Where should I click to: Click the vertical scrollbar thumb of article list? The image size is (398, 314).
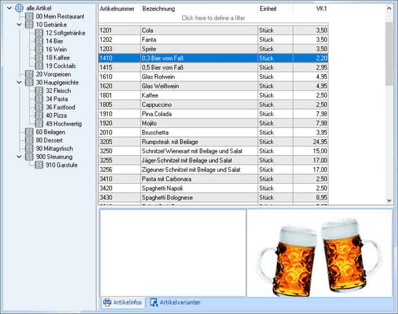389,54
